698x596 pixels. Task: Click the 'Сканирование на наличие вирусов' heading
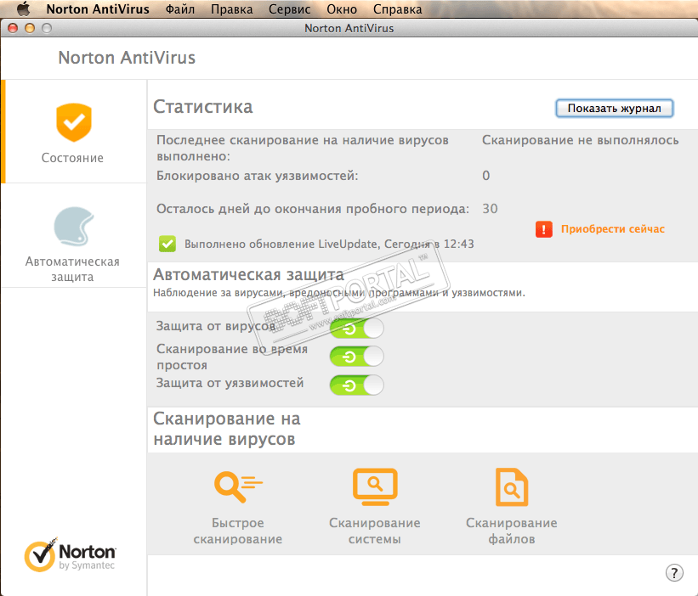click(x=227, y=429)
